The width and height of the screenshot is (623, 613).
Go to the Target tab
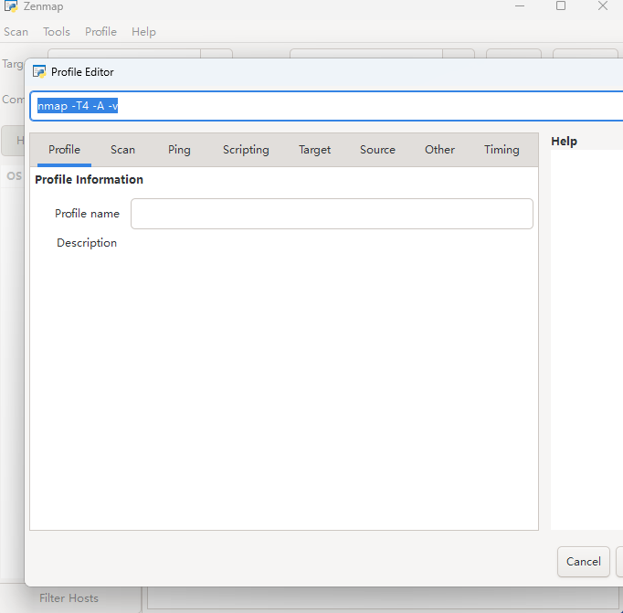tap(314, 150)
